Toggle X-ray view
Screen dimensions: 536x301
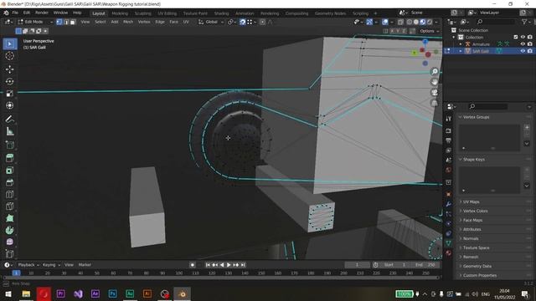pos(400,22)
